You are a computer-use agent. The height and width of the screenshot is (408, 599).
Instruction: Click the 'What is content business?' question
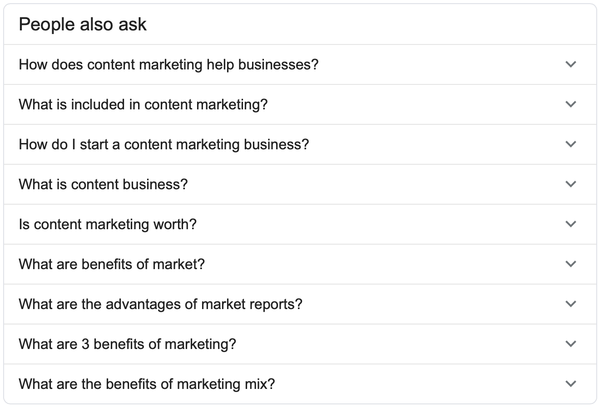pos(103,184)
